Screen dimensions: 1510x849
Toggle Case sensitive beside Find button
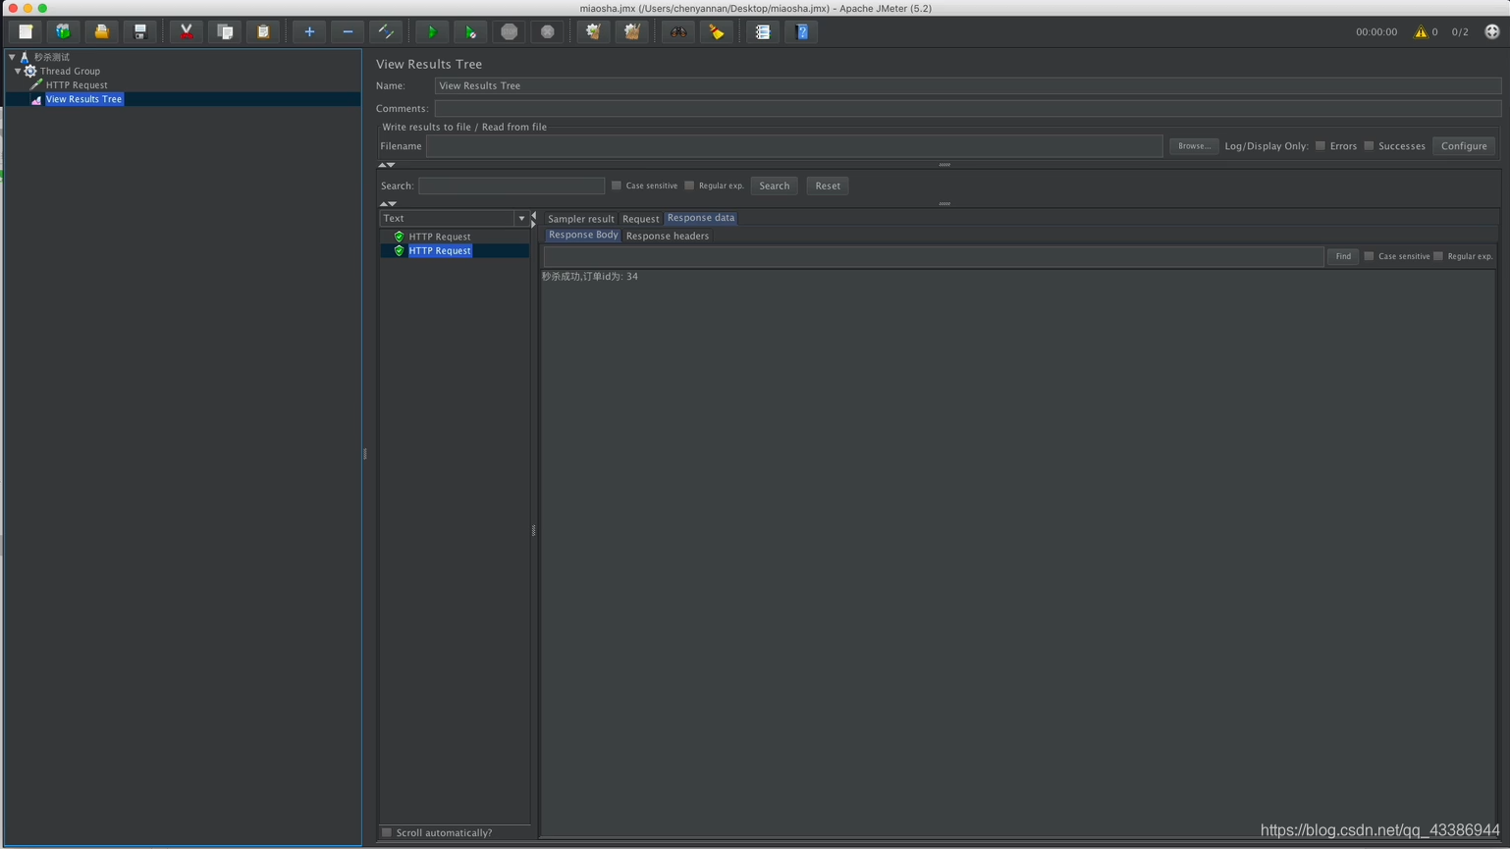(x=1369, y=256)
